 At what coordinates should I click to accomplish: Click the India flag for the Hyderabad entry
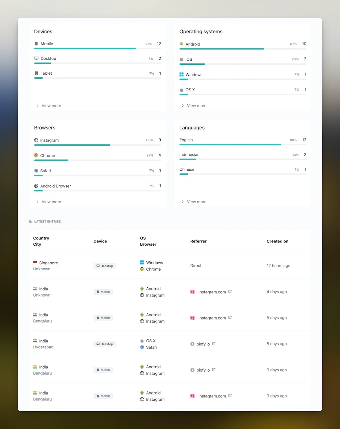tap(36, 341)
